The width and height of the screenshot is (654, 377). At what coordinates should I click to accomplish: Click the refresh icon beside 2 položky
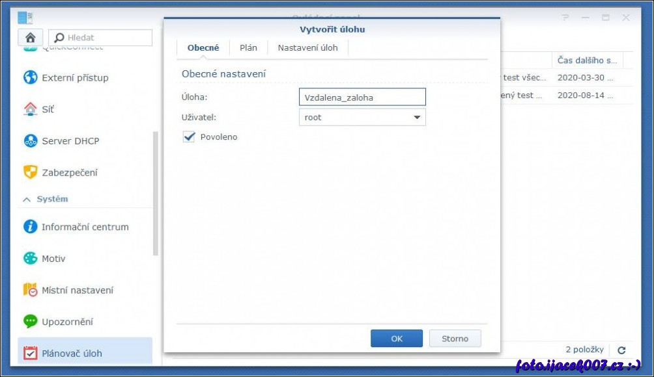(621, 350)
